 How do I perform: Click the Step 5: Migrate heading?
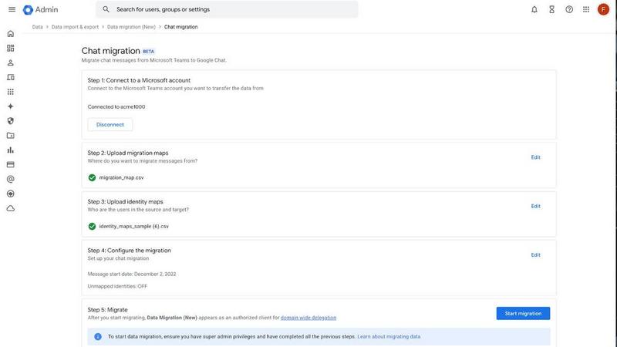coord(107,310)
